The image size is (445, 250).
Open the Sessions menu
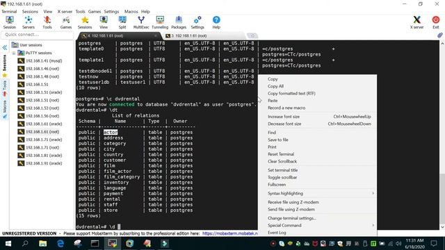[30, 12]
